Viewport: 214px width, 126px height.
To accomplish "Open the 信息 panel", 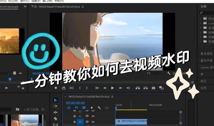I will 203,88.
